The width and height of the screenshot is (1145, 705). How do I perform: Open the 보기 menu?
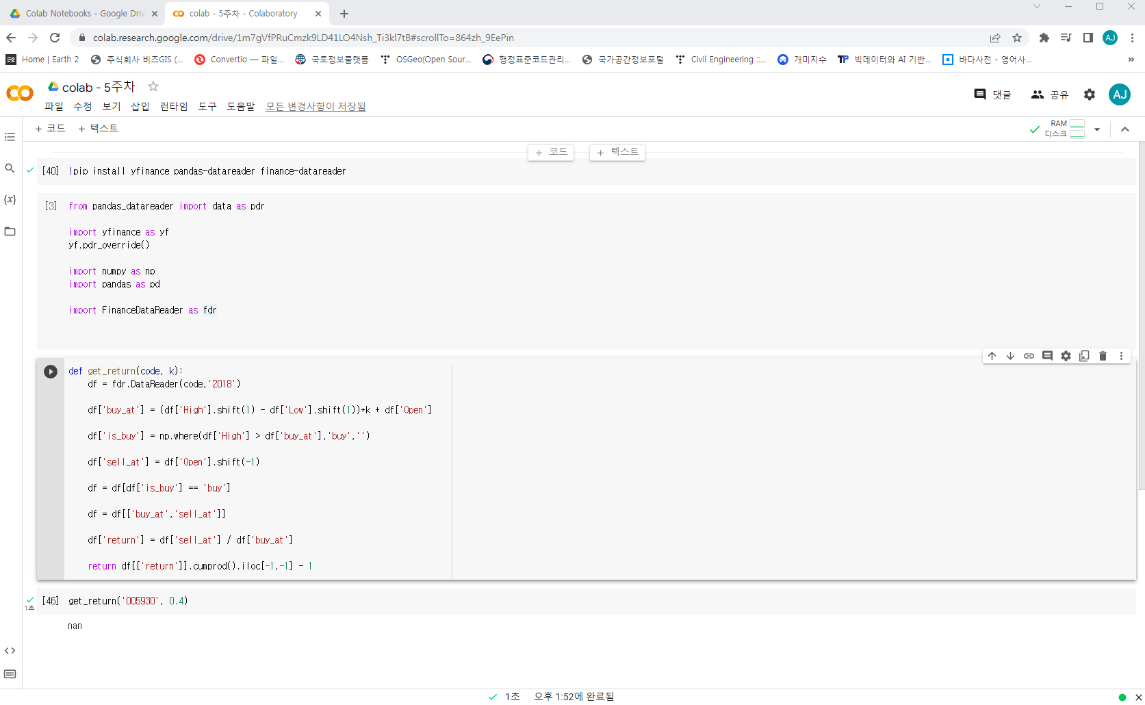[x=112, y=106]
